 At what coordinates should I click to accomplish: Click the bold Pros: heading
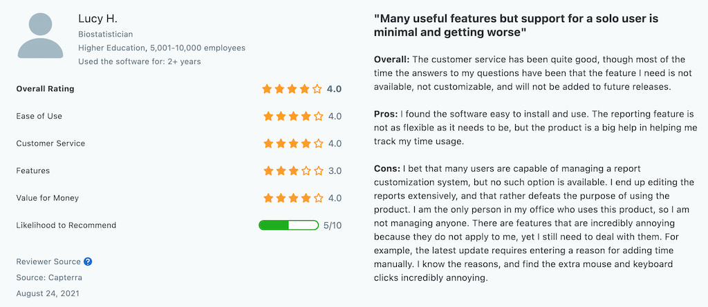(x=386, y=114)
